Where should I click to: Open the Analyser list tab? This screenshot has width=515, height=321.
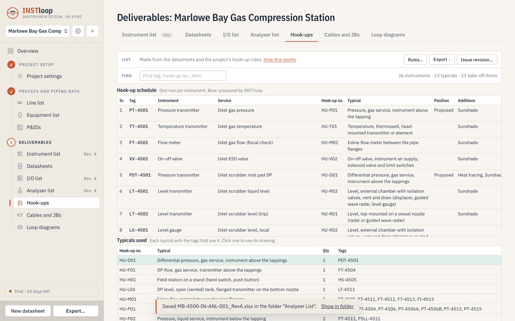265,35
